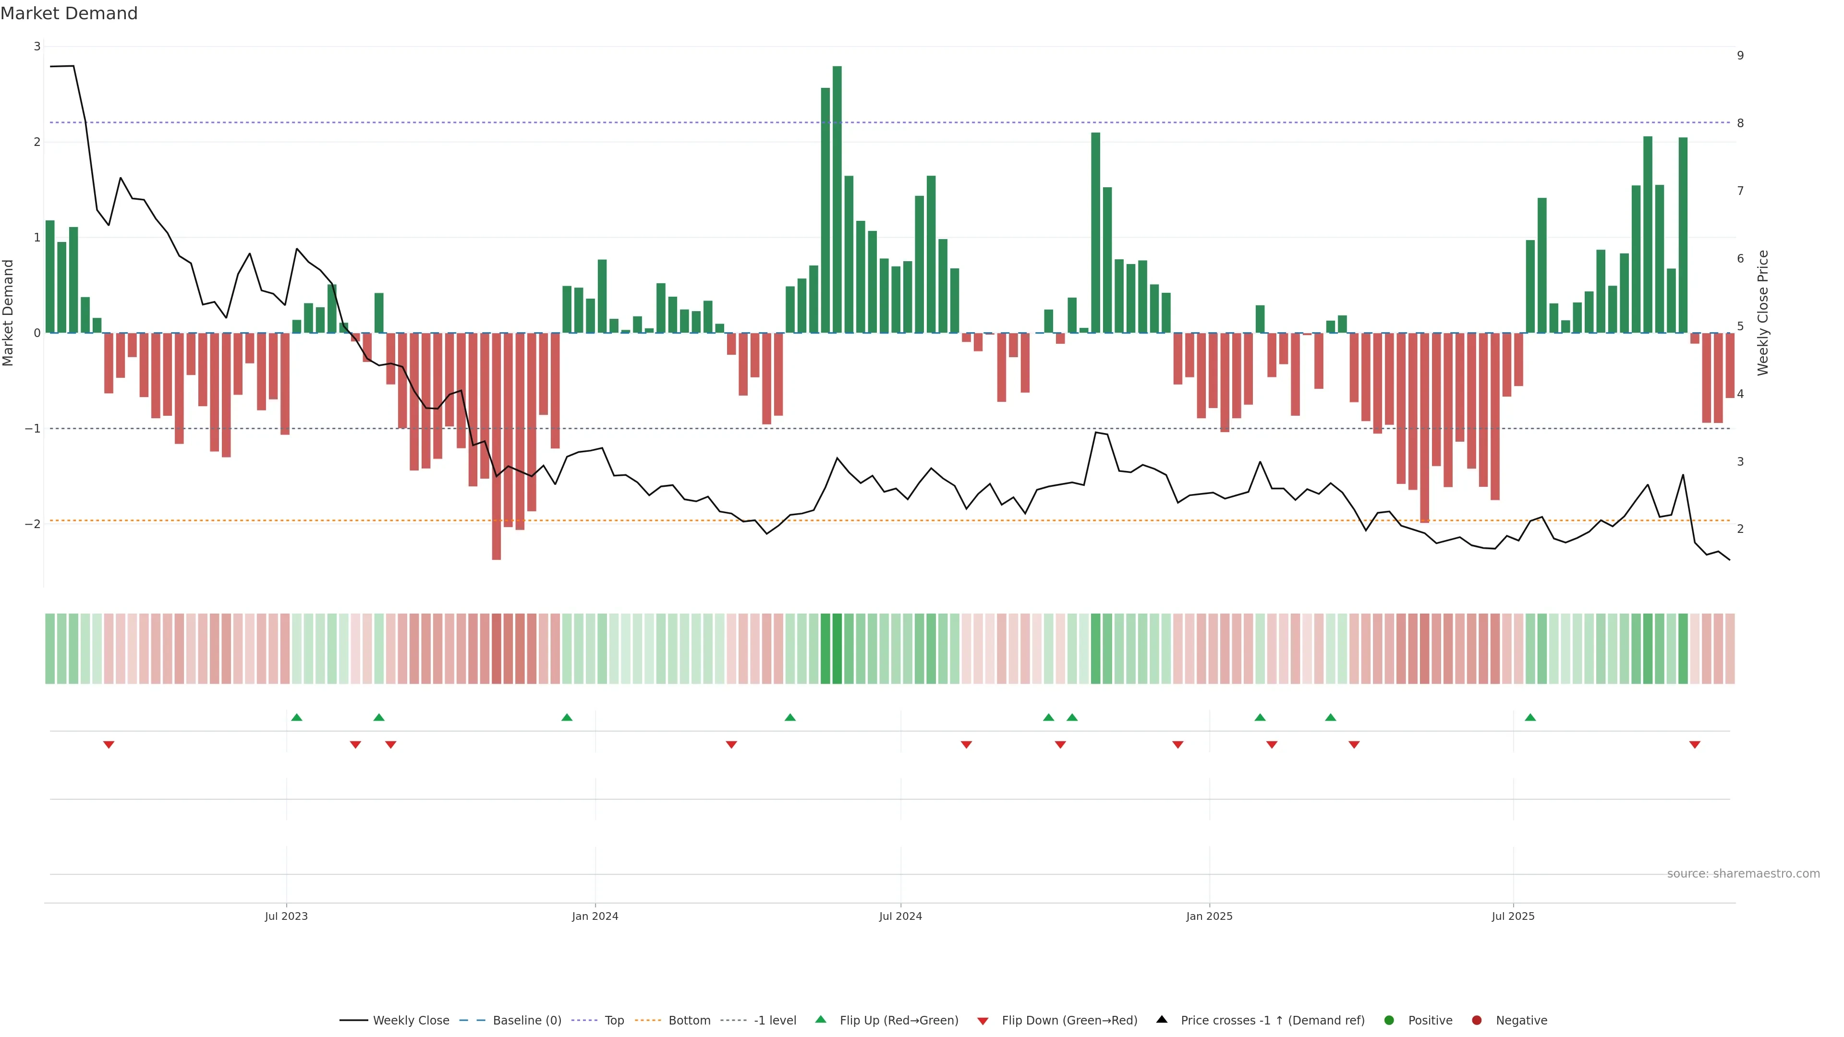Click the last green flip-up marker after Jul 2025

1530,718
